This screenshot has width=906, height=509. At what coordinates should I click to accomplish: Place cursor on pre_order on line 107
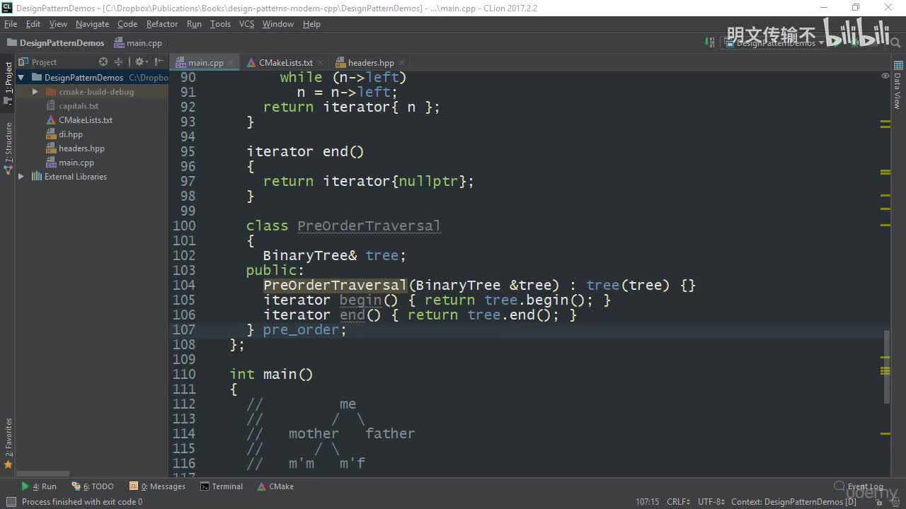pyautogui.click(x=302, y=330)
